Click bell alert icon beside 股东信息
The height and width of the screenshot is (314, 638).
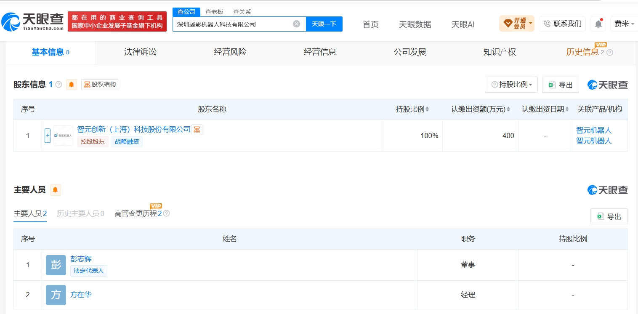click(72, 85)
